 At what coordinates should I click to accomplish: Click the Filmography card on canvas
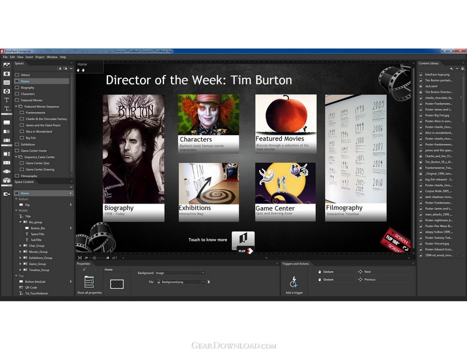(x=356, y=158)
